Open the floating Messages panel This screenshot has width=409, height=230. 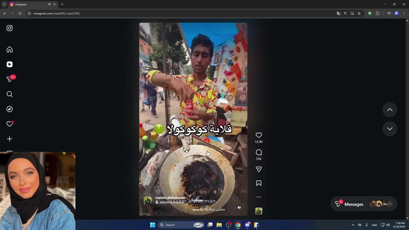(364, 204)
